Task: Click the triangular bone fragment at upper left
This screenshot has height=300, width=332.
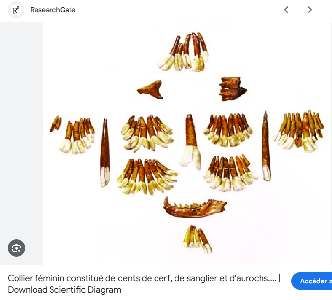Action: coord(150,89)
